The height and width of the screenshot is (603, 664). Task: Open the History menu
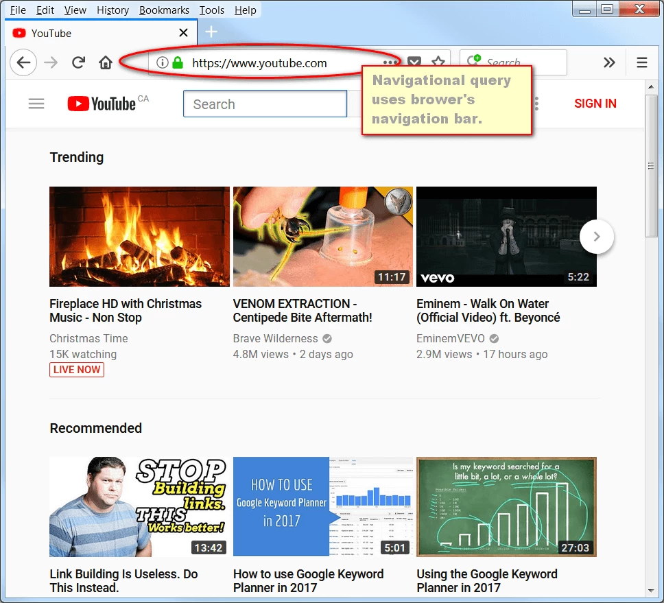112,10
